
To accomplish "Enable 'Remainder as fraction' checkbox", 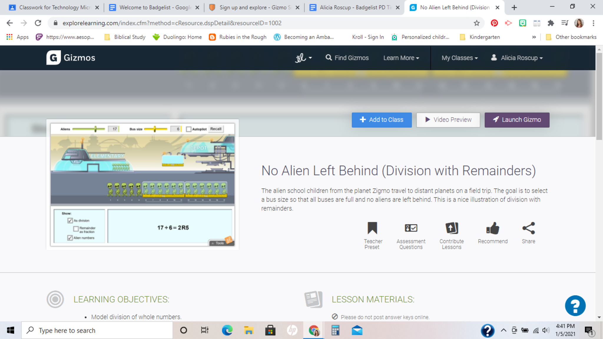I will (x=76, y=229).
